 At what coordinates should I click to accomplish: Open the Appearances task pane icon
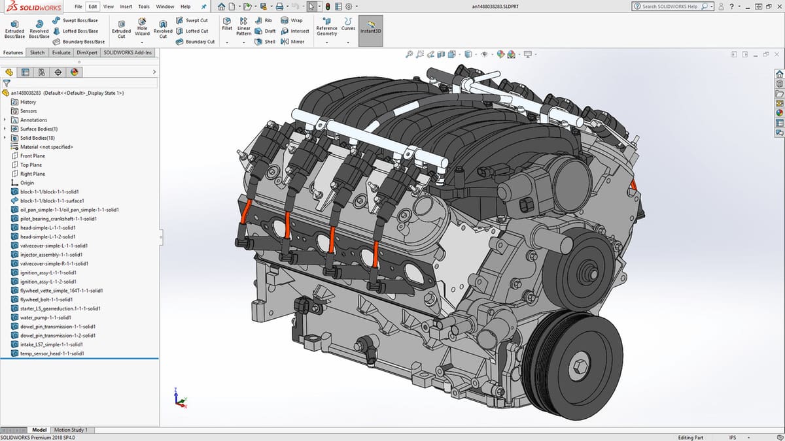pos(779,112)
